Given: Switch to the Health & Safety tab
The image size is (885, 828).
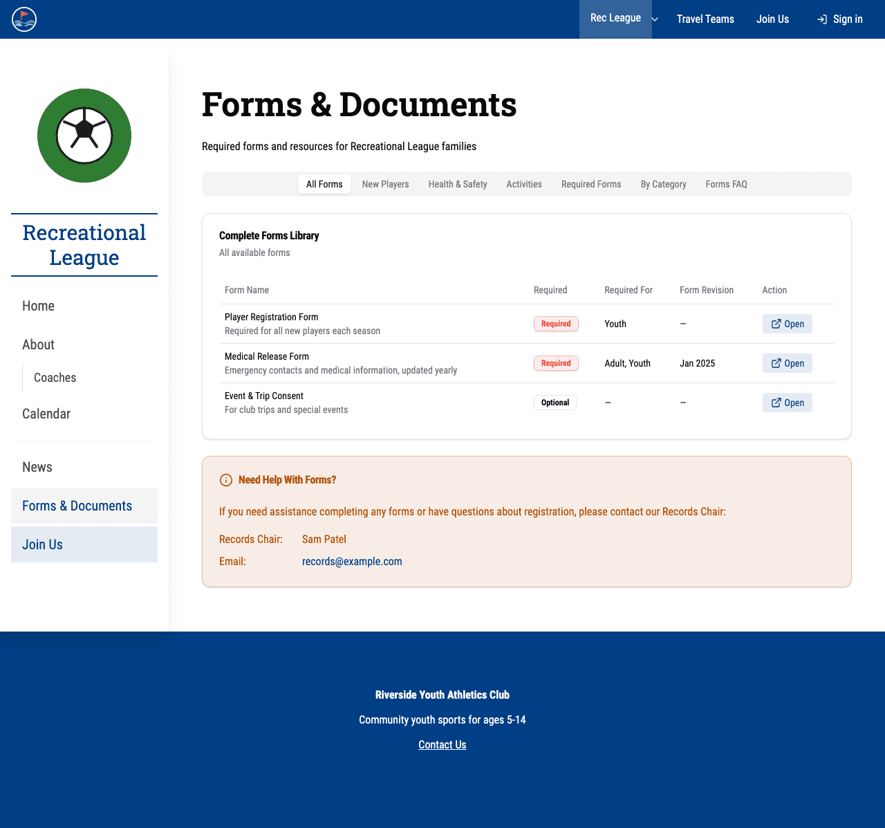Looking at the screenshot, I should [458, 184].
